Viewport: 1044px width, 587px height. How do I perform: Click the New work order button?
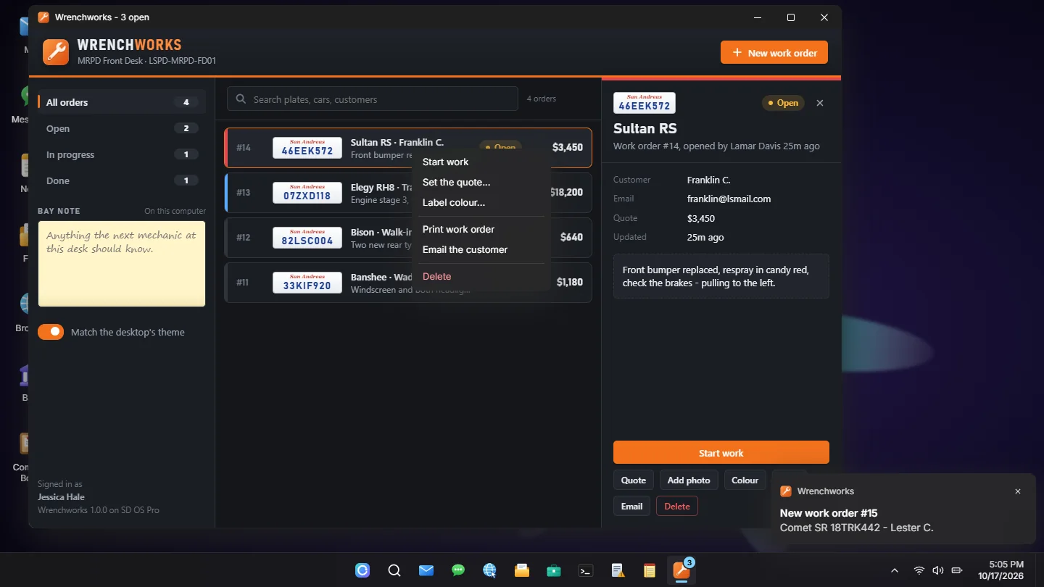pyautogui.click(x=774, y=52)
